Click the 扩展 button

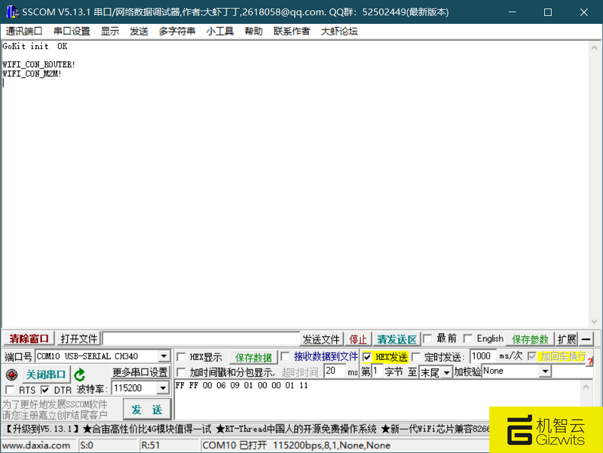click(x=567, y=339)
